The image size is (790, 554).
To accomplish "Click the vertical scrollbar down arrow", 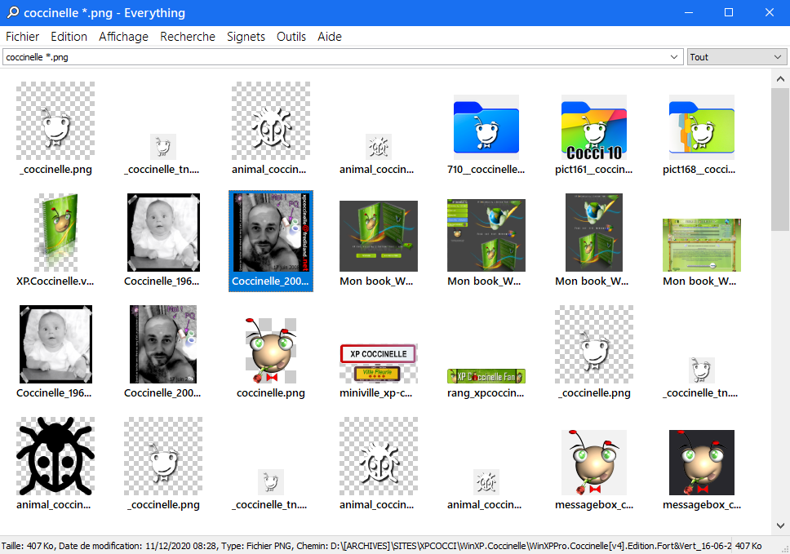I will (780, 526).
